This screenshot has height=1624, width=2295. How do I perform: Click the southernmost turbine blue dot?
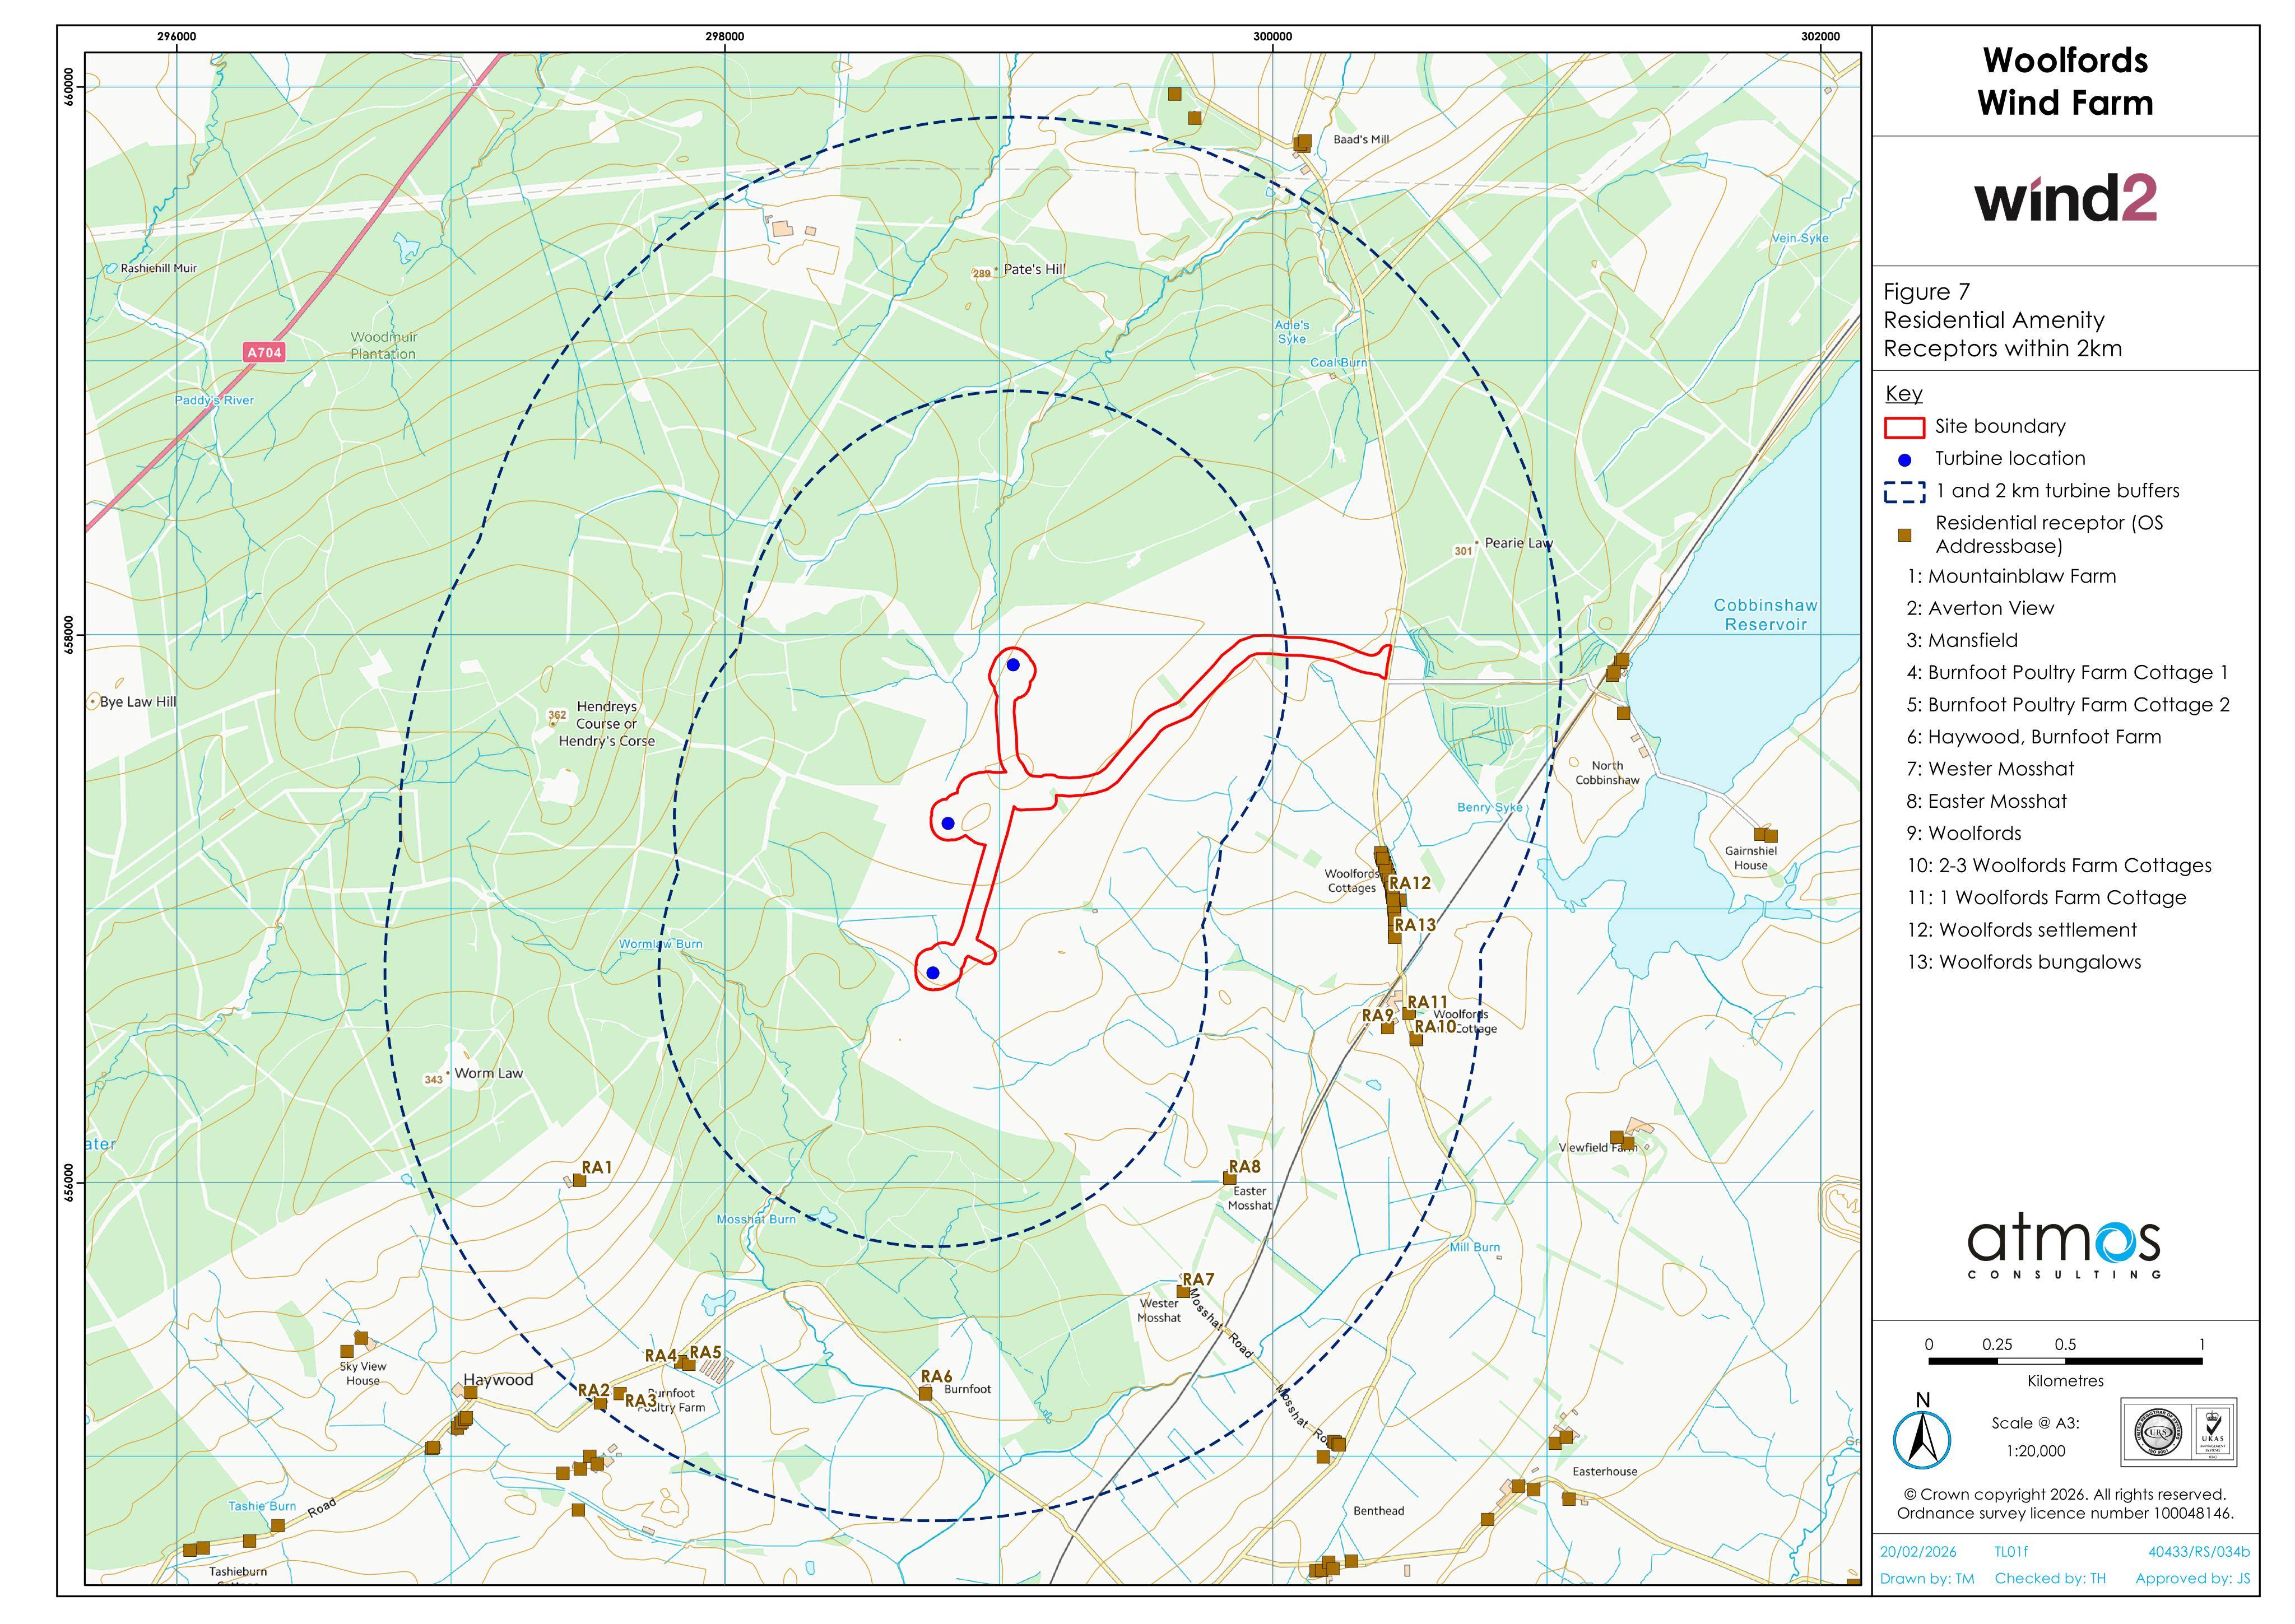tap(932, 973)
